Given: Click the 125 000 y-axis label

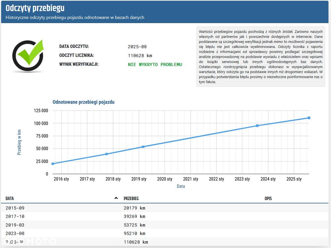Looking at the screenshot, I should pos(41,111).
